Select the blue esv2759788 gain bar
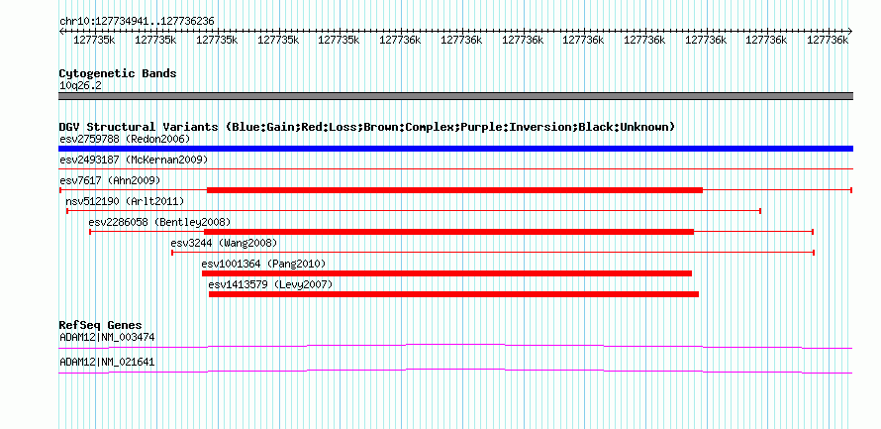Image resolution: width=881 pixels, height=429 pixels. (x=455, y=149)
